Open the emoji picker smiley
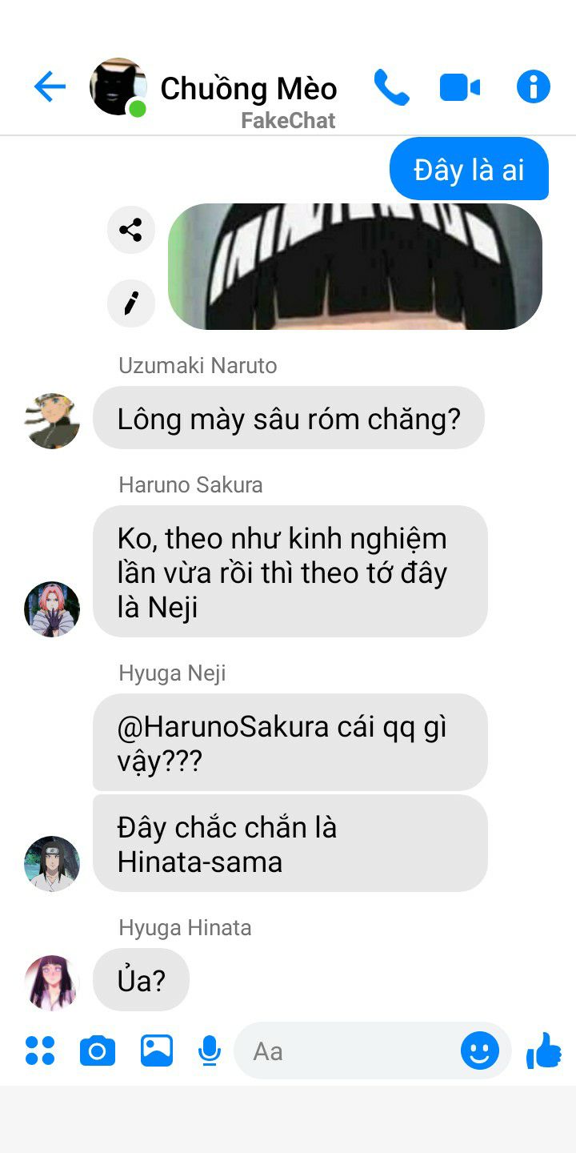Screen dimensions: 576x1153 tap(480, 1051)
